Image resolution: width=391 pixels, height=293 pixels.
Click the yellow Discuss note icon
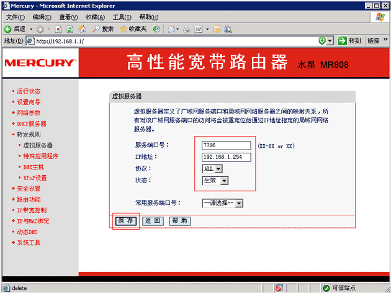click(217, 29)
